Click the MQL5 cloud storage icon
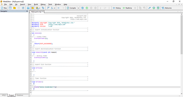 tap(154, 8)
